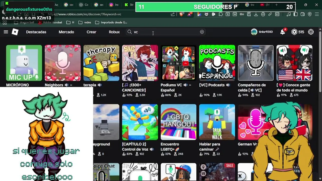Open the bookmark manager toolbar icon
322x181 pixels.
coord(249,14)
